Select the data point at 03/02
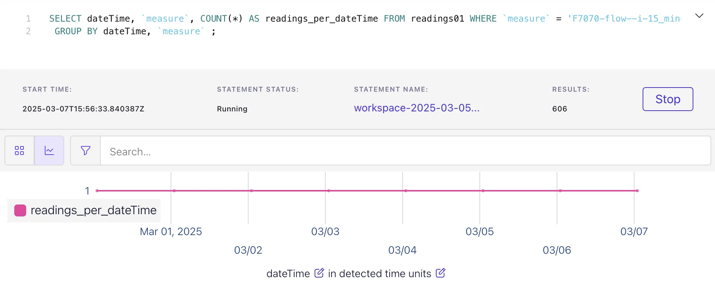 (252, 191)
